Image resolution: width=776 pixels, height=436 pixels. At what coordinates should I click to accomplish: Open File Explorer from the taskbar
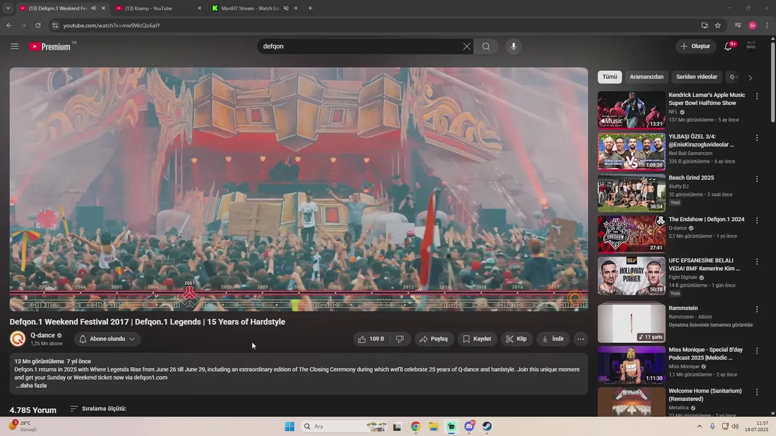(x=433, y=426)
